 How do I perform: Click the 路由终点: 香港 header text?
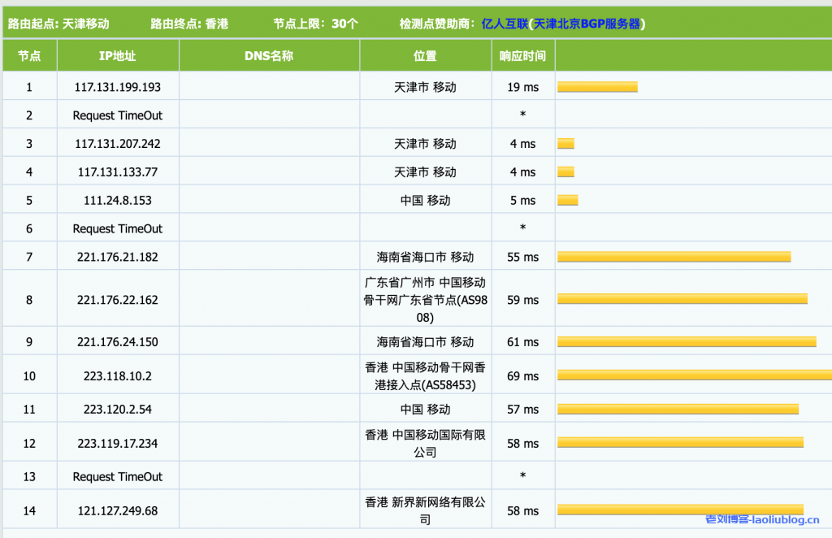[x=189, y=24]
